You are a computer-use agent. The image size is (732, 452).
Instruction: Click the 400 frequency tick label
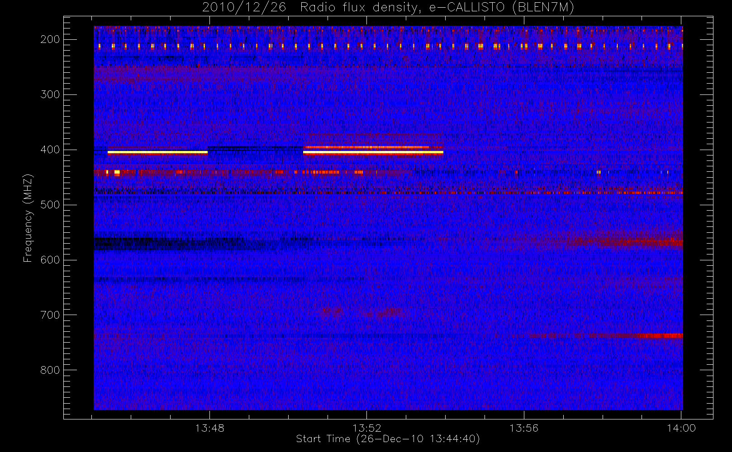tap(50, 150)
